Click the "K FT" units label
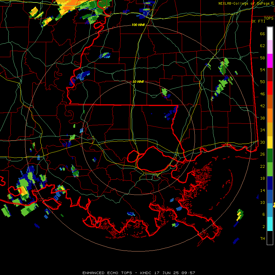The height and width of the screenshot is (275, 275). click(x=258, y=21)
